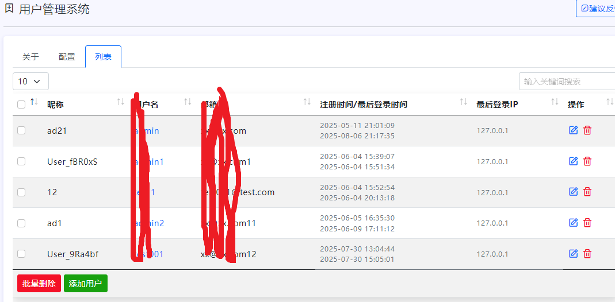This screenshot has width=615, height=302.
Task: Delete the ad1 user row
Action: (587, 223)
